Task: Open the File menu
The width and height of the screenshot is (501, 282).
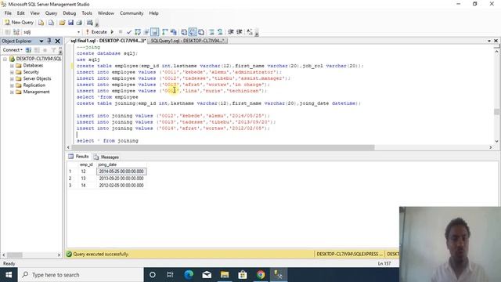Action: pos(8,13)
